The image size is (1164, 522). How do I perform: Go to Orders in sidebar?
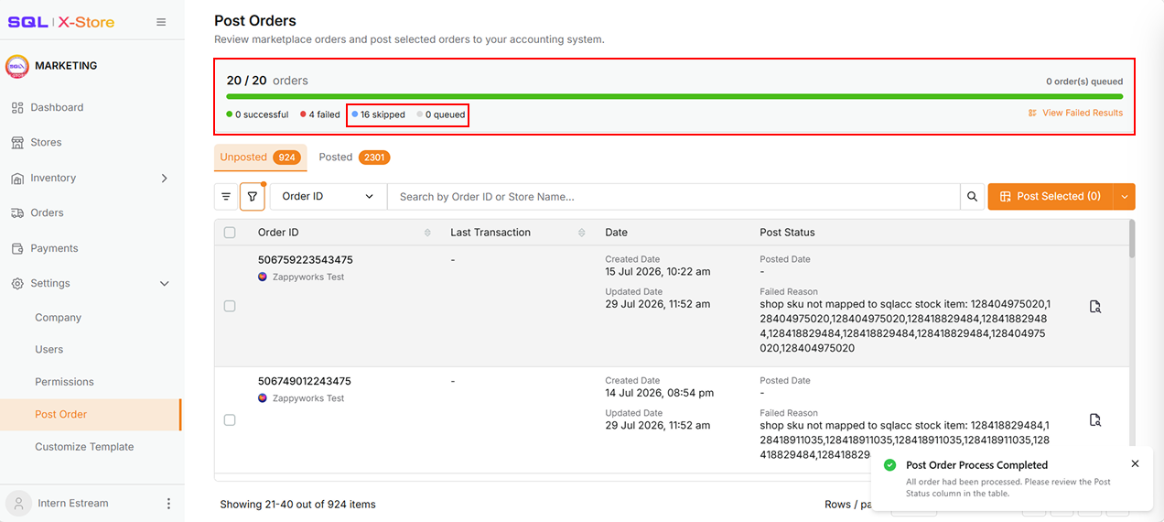(x=47, y=212)
